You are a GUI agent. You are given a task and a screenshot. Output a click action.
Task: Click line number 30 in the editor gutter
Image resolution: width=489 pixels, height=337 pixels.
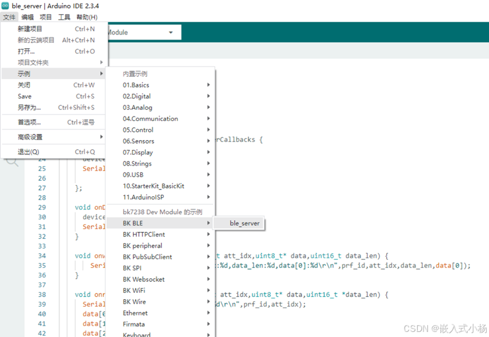click(x=42, y=217)
